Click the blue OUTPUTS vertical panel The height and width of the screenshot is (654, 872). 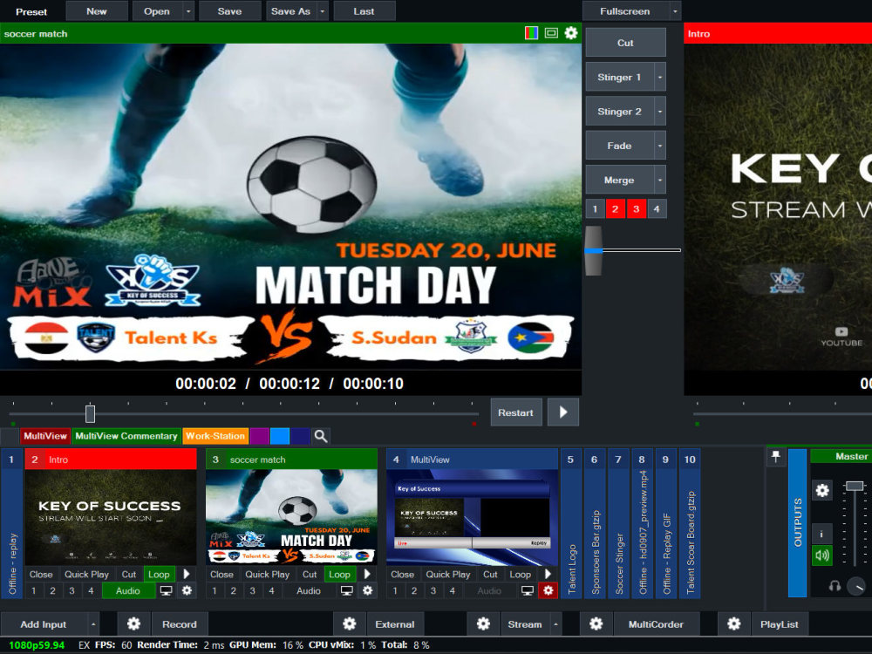798,522
